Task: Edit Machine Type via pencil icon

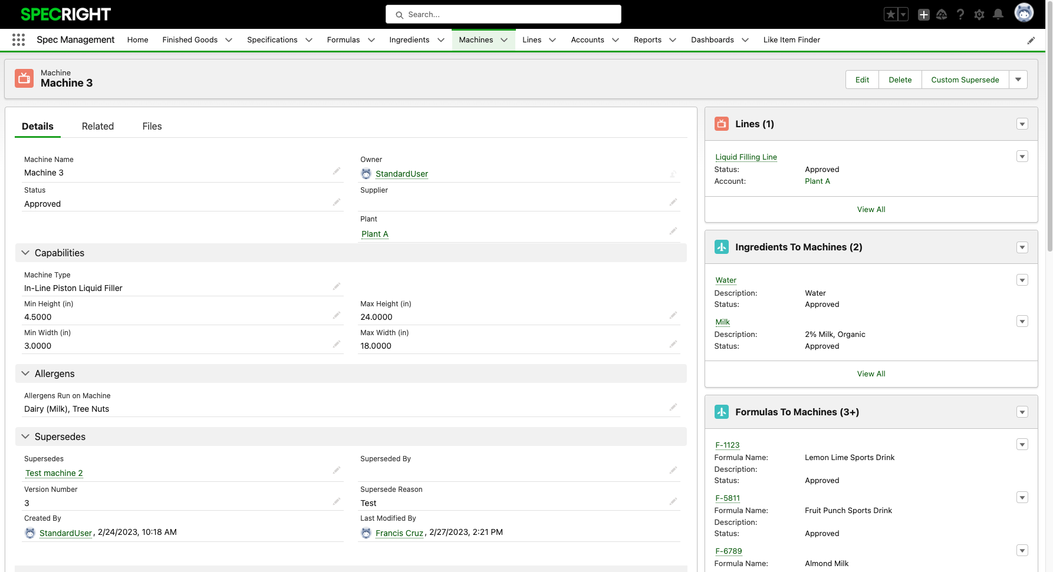Action: tap(337, 286)
